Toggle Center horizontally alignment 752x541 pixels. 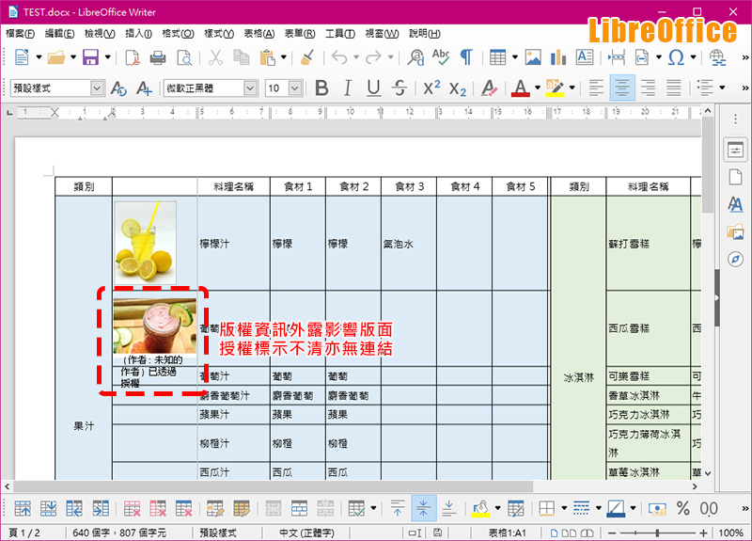point(622,88)
